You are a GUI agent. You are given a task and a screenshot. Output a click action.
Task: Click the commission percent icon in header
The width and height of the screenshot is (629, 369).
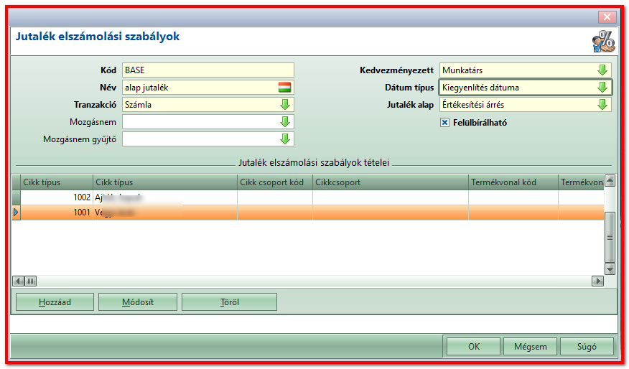(603, 42)
